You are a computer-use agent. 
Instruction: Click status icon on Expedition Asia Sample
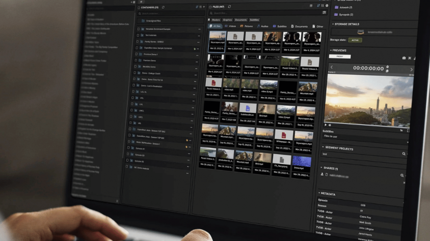pos(195,49)
